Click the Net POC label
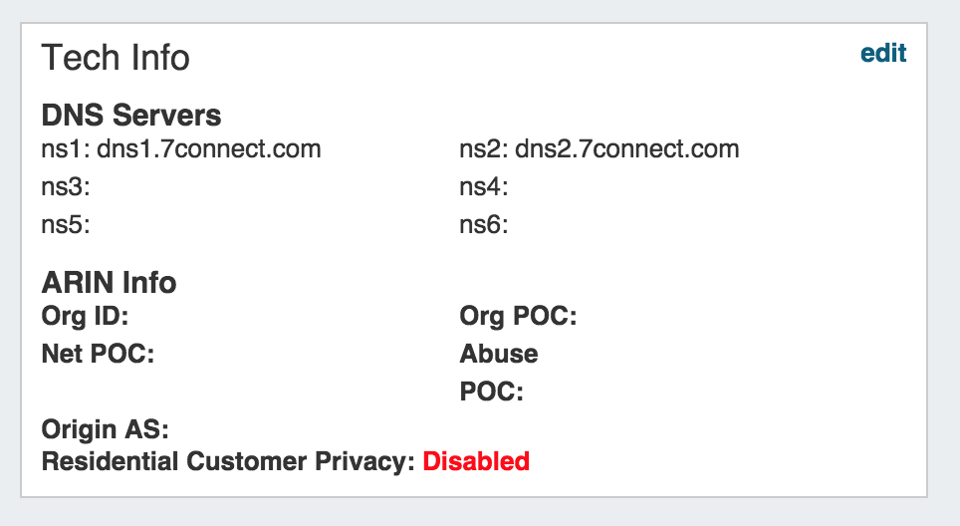960x526 pixels. (98, 354)
